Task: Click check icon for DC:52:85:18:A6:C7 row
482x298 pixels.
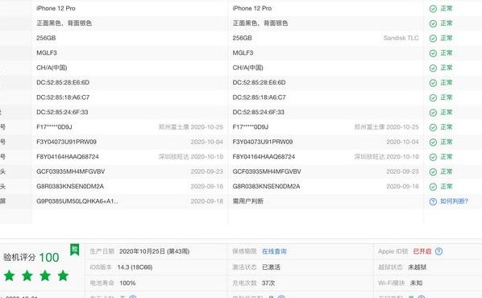Action: click(433, 97)
